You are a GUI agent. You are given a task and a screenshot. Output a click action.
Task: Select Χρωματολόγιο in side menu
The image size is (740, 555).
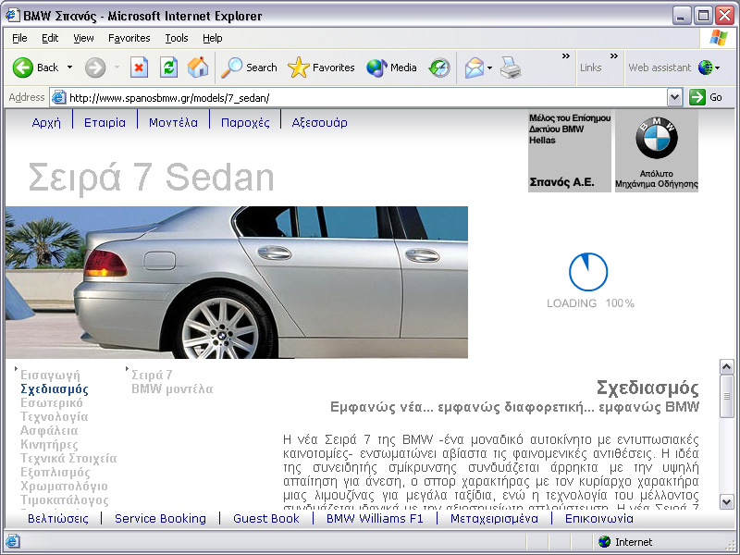64,487
